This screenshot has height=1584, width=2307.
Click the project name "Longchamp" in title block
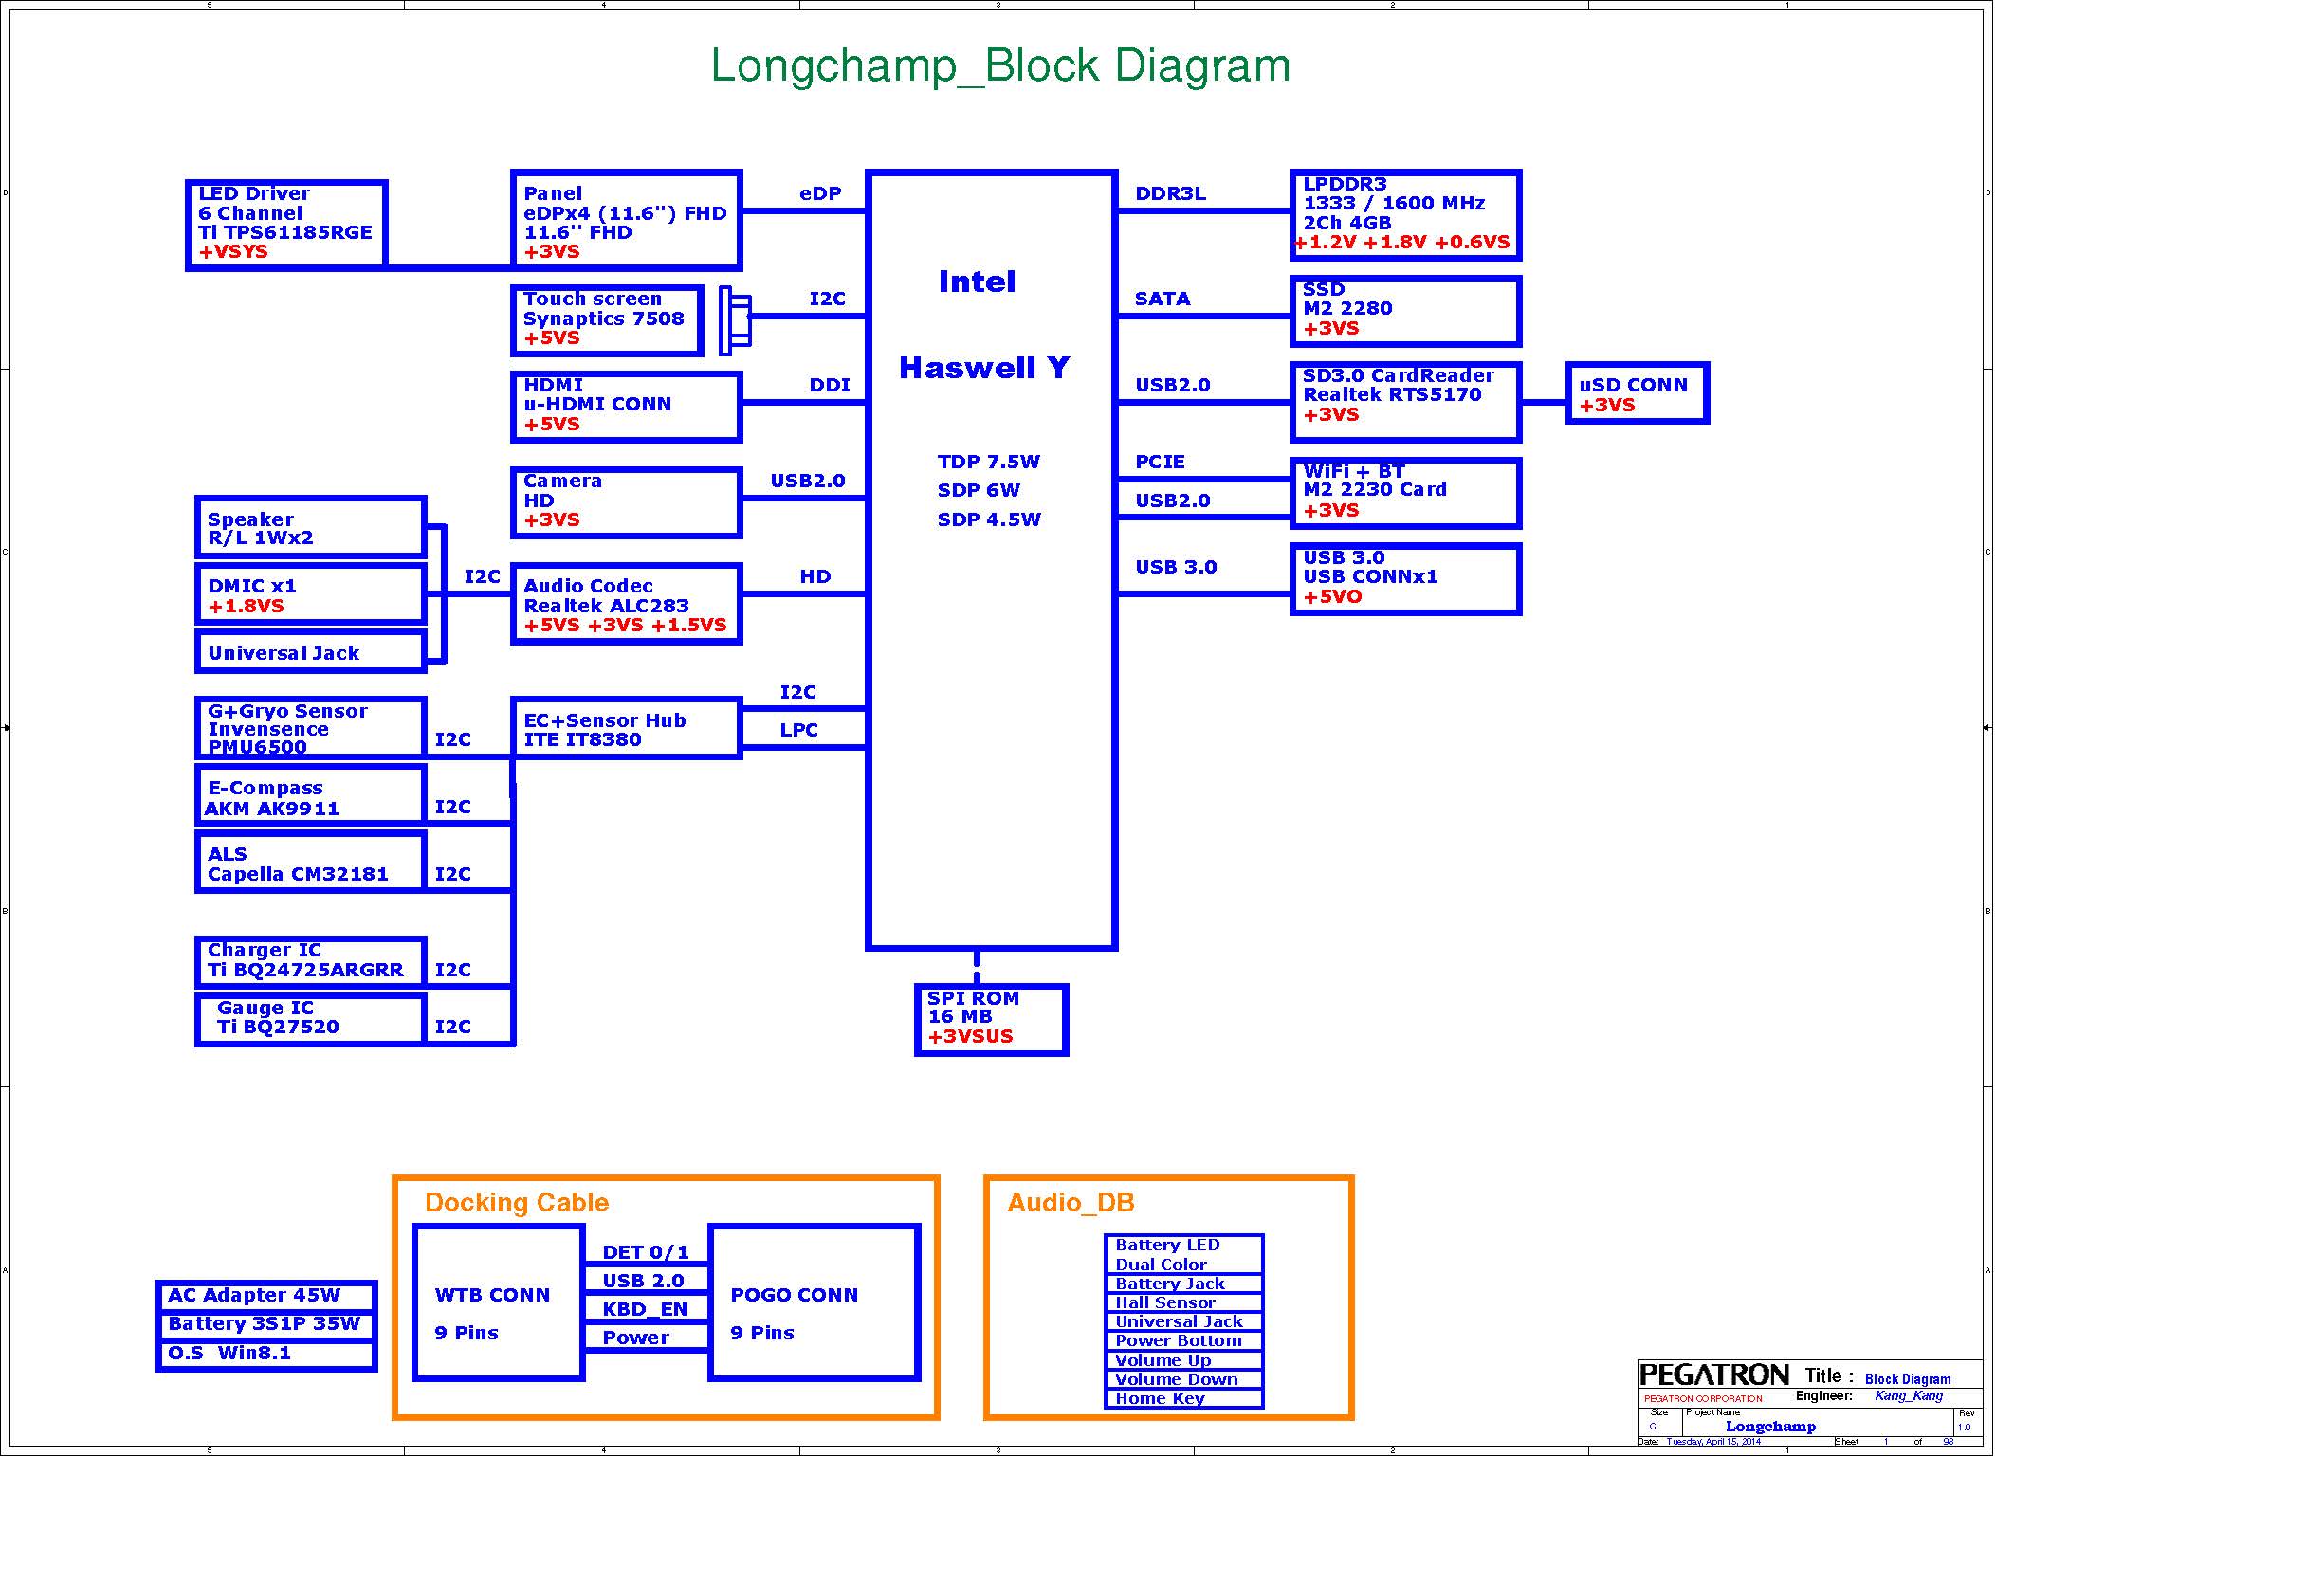(1770, 1427)
